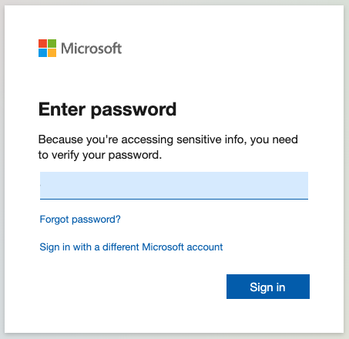The width and height of the screenshot is (349, 339).
Task: Open the Forgot password? link
Action: (x=80, y=220)
